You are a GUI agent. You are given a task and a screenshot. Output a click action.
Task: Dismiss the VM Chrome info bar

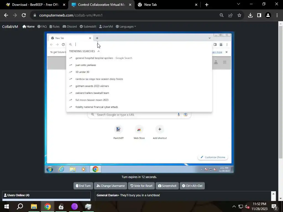[x=227, y=52]
